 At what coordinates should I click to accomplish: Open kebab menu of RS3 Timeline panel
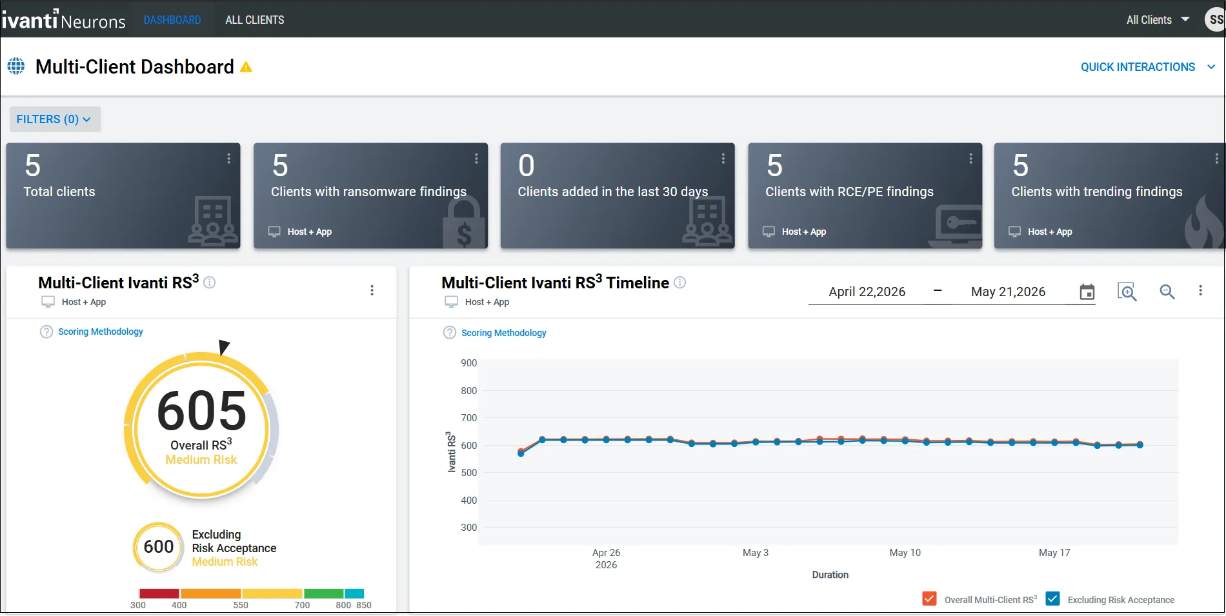click(1201, 291)
